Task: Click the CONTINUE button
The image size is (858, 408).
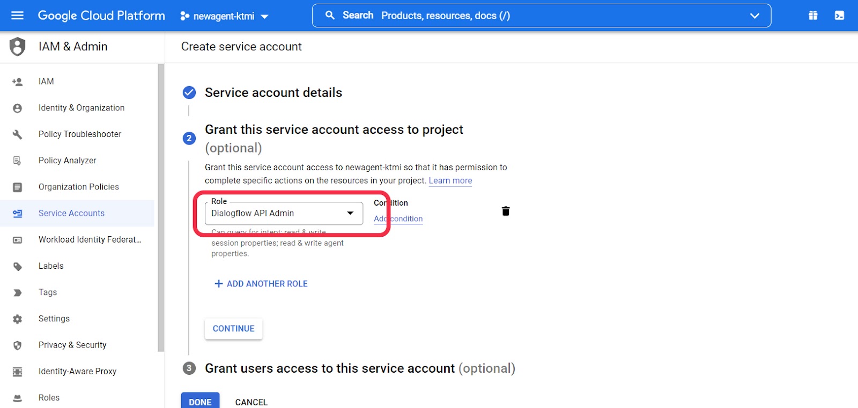Action: click(x=233, y=329)
